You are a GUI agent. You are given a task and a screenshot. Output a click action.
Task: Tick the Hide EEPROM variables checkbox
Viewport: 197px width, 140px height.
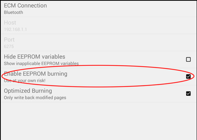188,60
